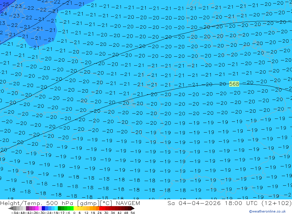292x214 pixels.
Task: Click the 'Sa 04-04-2026 18:00 UTC' date
Action: 213,203
